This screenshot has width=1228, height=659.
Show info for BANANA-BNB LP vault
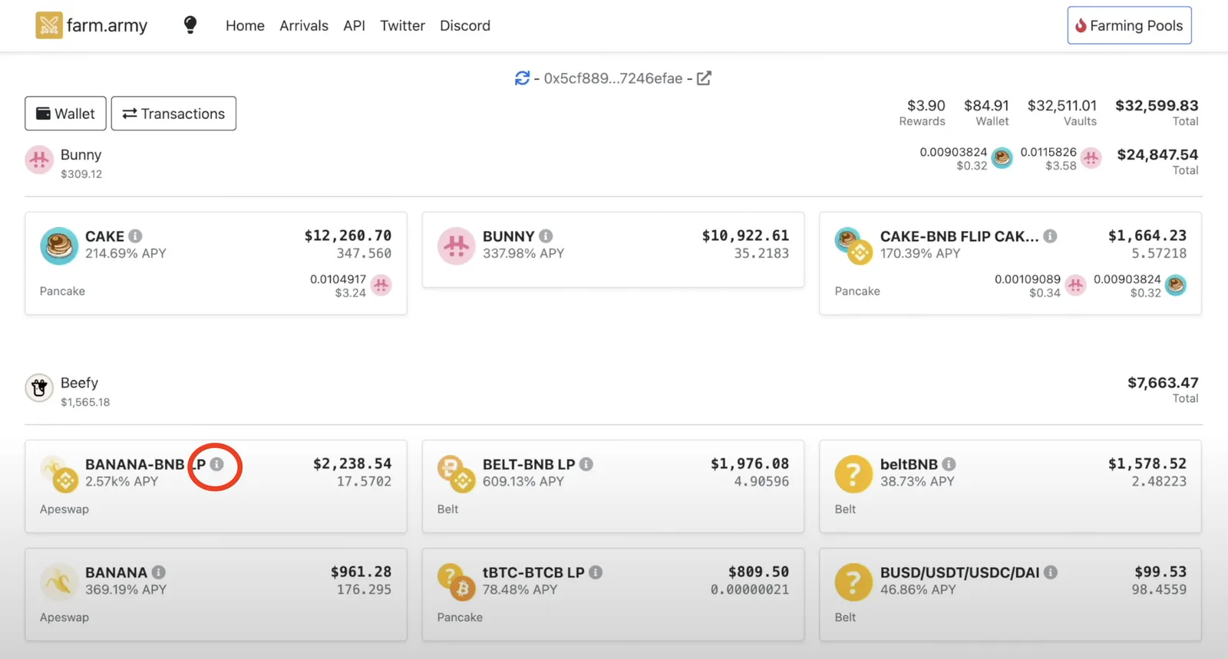(x=216, y=464)
